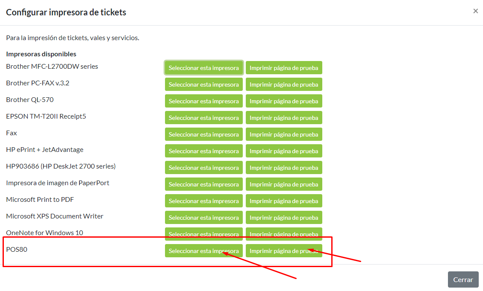Choose Microsoft Print to PDF printer
Viewport: 483px width, 291px height.
pos(203,201)
